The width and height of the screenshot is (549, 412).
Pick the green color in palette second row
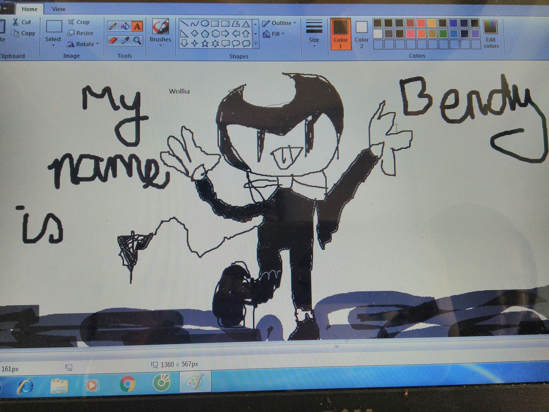pos(443,34)
